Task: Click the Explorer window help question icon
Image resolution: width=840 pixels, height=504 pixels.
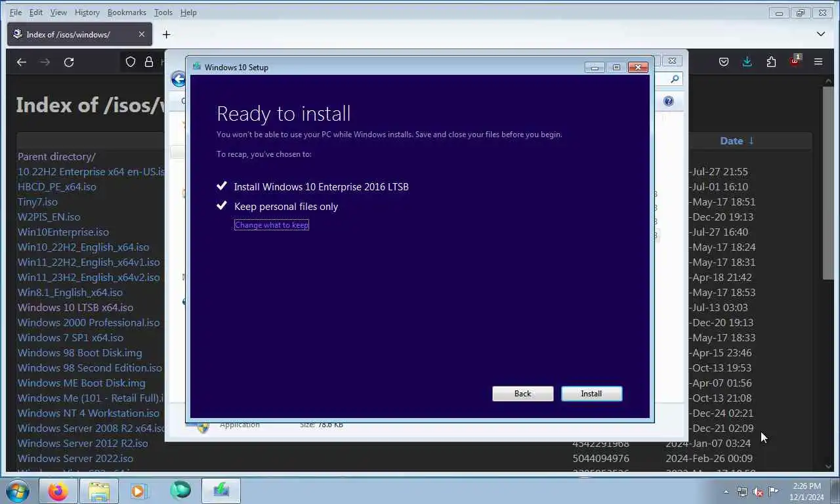Action: click(668, 101)
